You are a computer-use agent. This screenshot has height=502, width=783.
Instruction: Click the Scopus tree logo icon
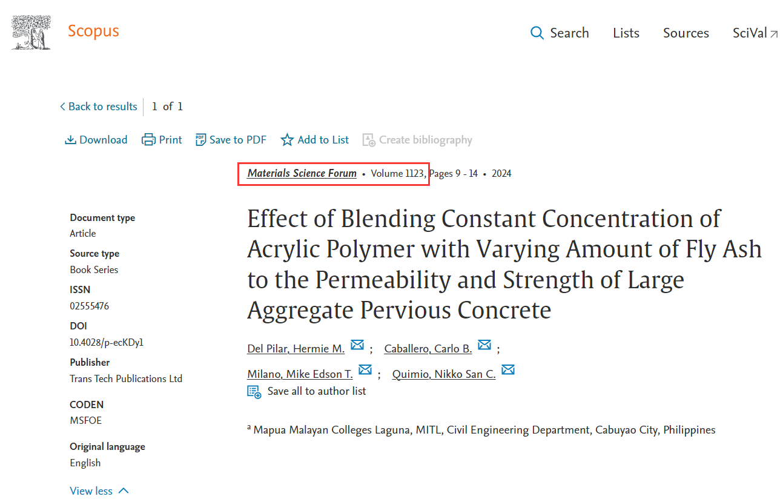pos(31,32)
